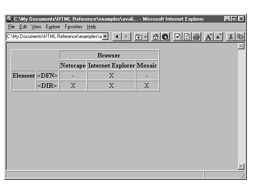259x194 pixels.
Task: Open the Favorites menu
Action: coord(73,27)
